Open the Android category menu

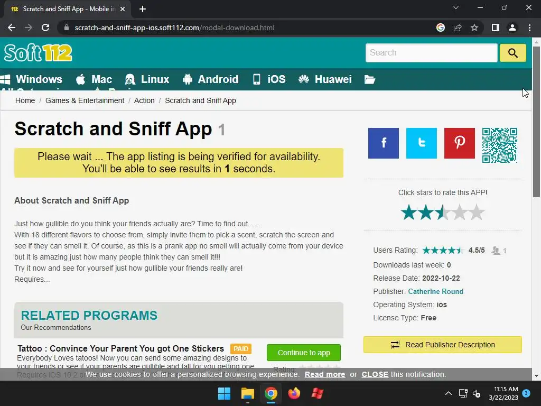[210, 79]
